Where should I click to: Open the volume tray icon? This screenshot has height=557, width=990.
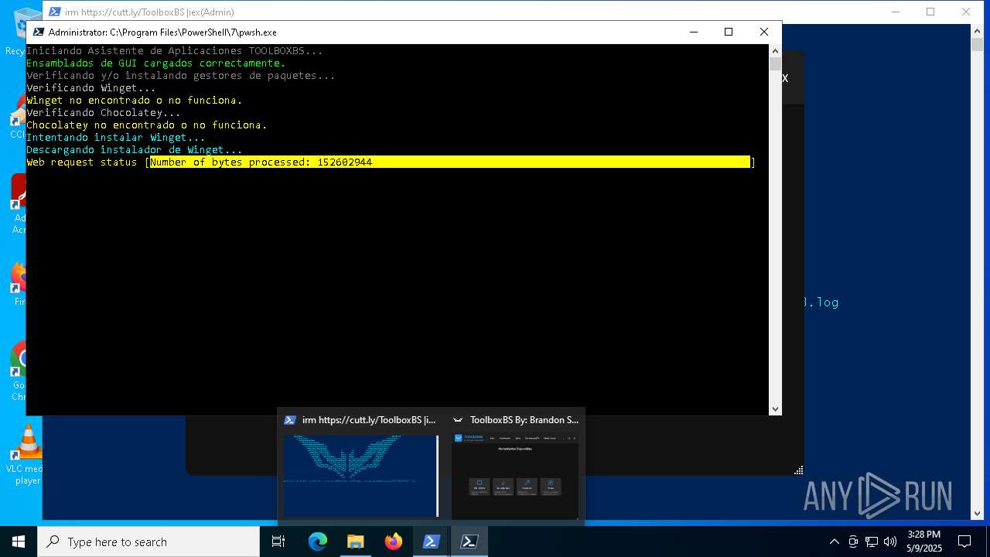pyautogui.click(x=890, y=542)
